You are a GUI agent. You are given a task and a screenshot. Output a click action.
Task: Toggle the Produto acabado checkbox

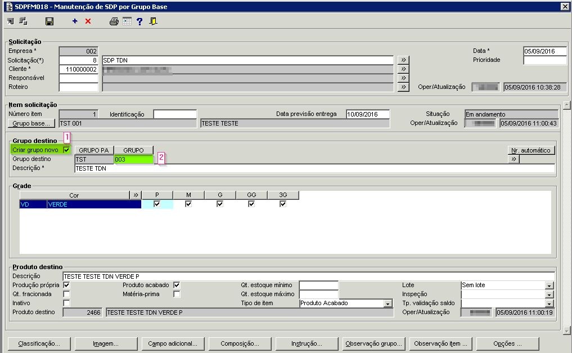click(177, 285)
